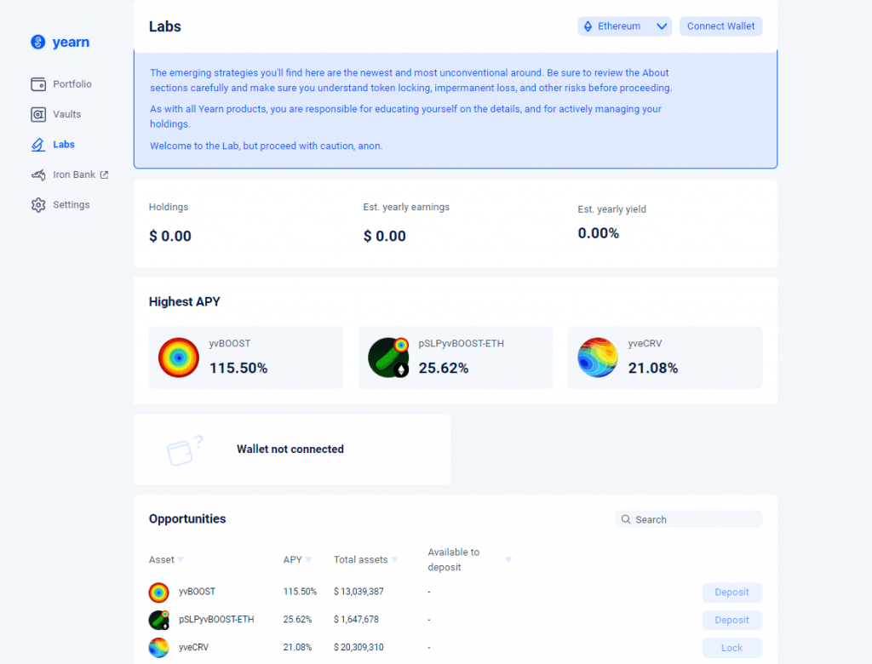Sort opportunities by Asset column arrow

pyautogui.click(x=181, y=560)
